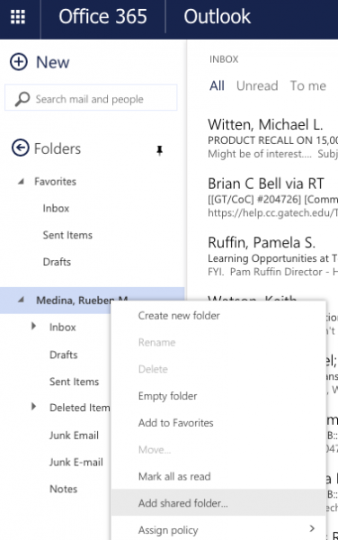Viewport: 338px width, 540px height.
Task: Click the Outlook header title
Action: click(x=217, y=16)
